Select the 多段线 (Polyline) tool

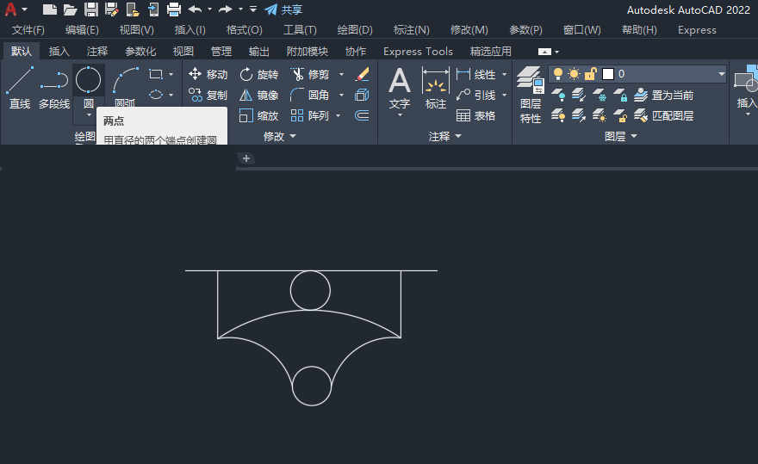[x=53, y=88]
